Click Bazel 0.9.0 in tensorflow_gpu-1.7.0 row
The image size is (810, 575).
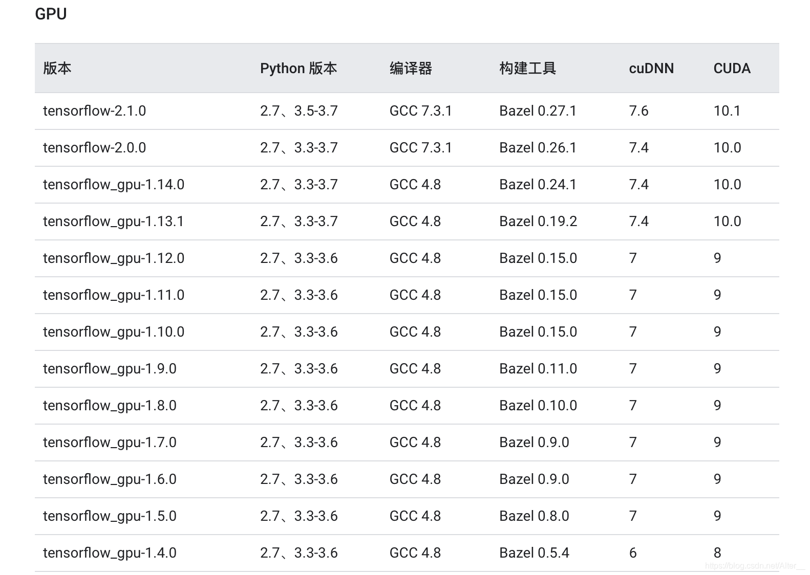click(x=534, y=443)
